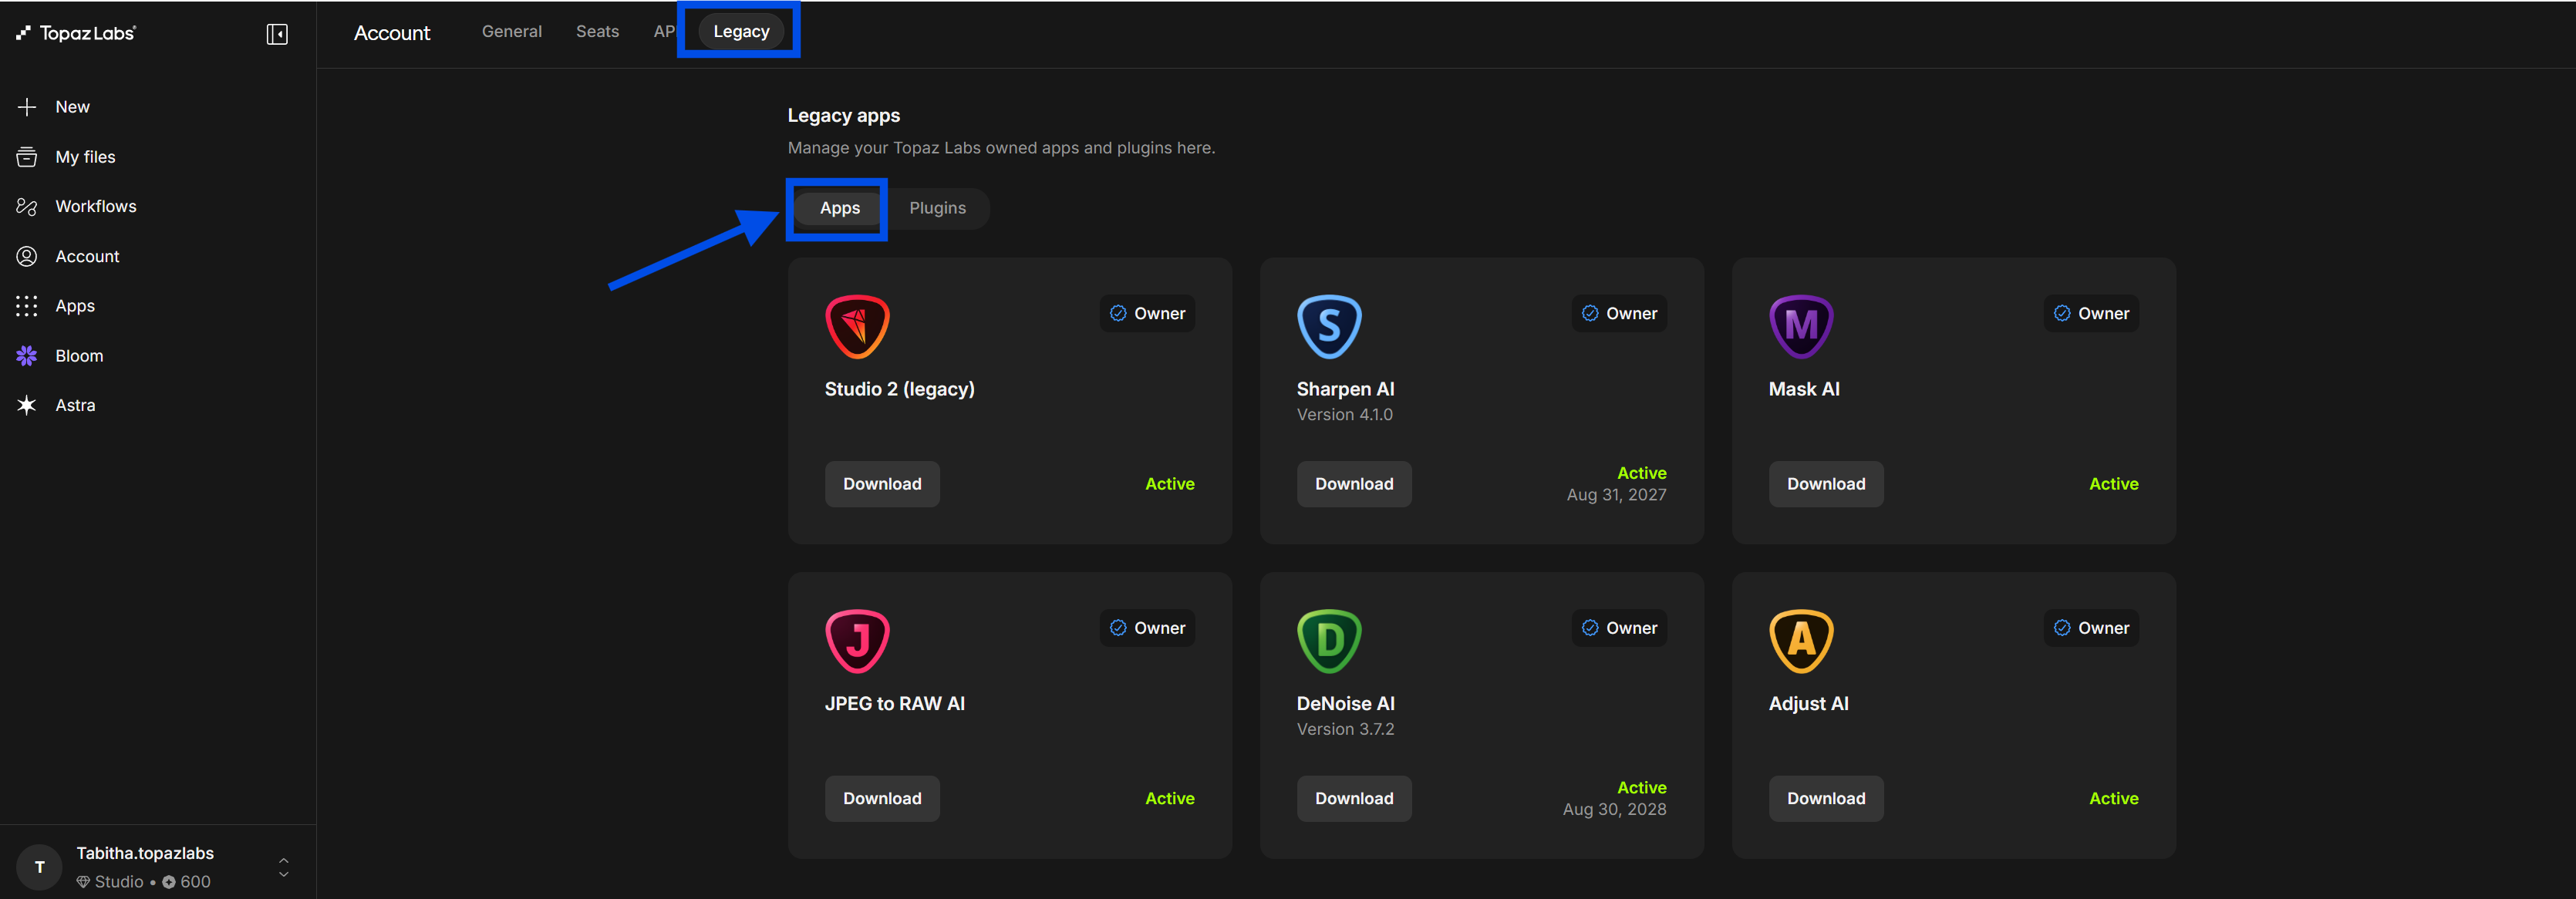The image size is (2576, 899).
Task: Click the Adjust AI title
Action: pyautogui.click(x=1809, y=704)
